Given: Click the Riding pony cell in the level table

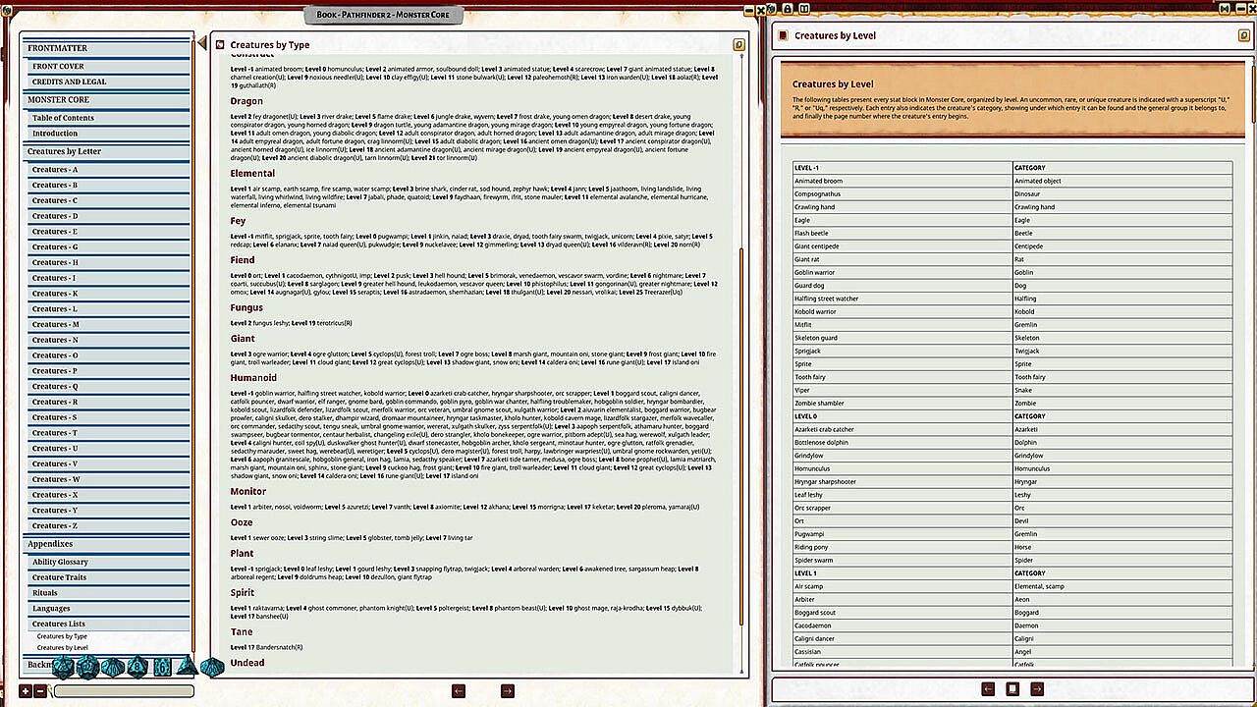Looking at the screenshot, I should tap(902, 547).
